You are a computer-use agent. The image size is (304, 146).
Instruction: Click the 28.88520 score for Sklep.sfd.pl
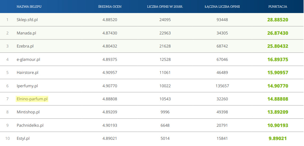coord(278,20)
